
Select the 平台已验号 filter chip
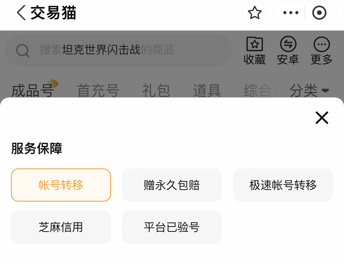(172, 227)
